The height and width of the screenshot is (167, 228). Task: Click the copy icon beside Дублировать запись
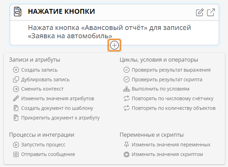(x=16, y=80)
